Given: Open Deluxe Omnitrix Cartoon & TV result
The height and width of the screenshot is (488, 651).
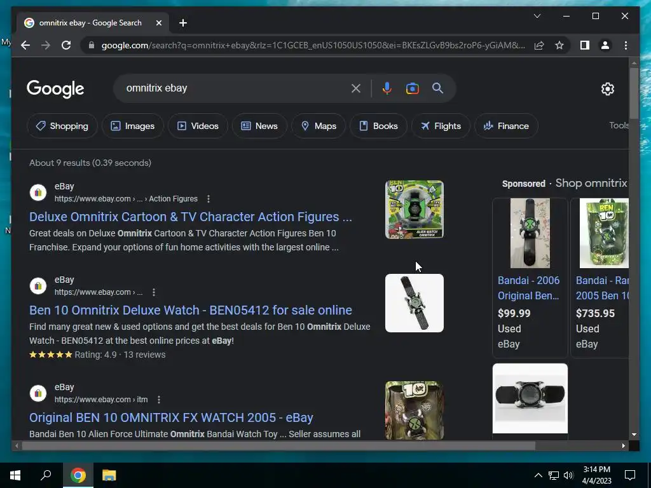Looking at the screenshot, I should (x=191, y=217).
